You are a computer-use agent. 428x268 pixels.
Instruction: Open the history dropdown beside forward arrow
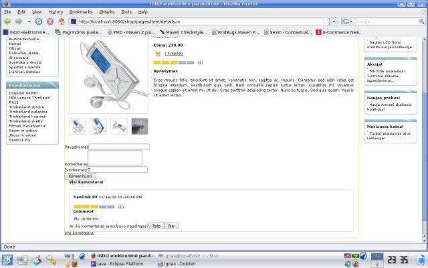(x=29, y=21)
